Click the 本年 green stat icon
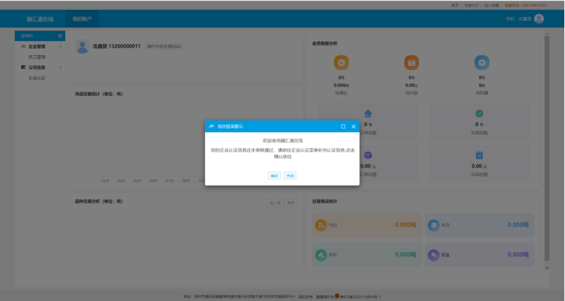This screenshot has width=565, height=301. tap(321, 255)
